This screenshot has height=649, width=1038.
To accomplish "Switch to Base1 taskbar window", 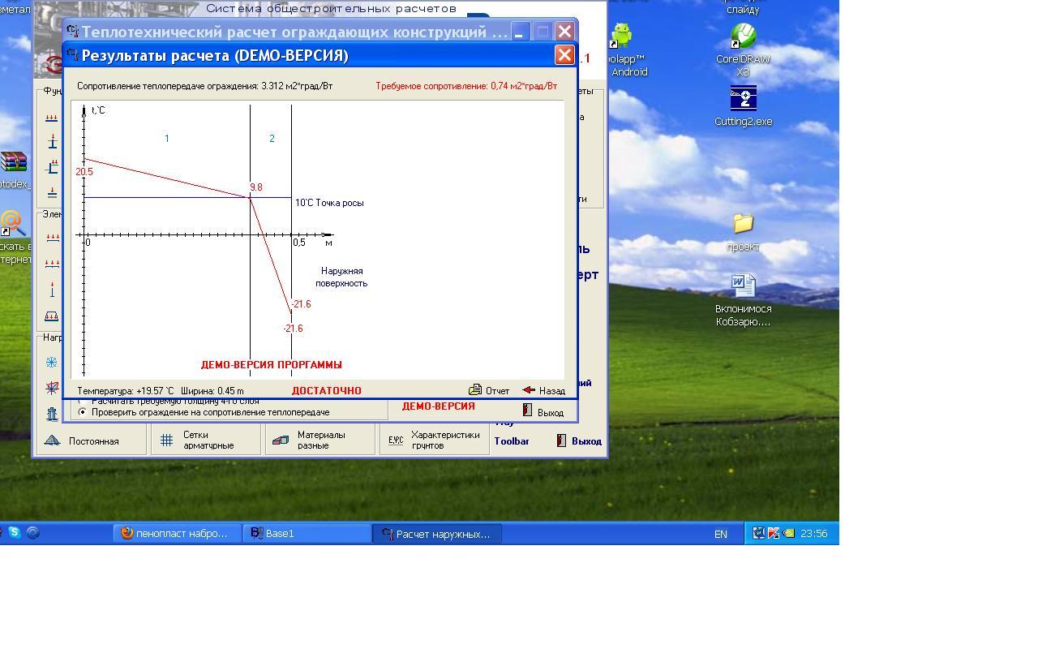I will point(307,533).
